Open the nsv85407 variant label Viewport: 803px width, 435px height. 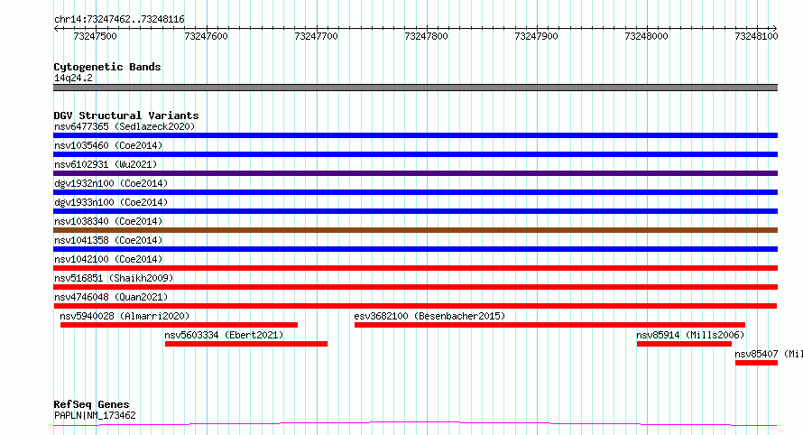click(769, 354)
